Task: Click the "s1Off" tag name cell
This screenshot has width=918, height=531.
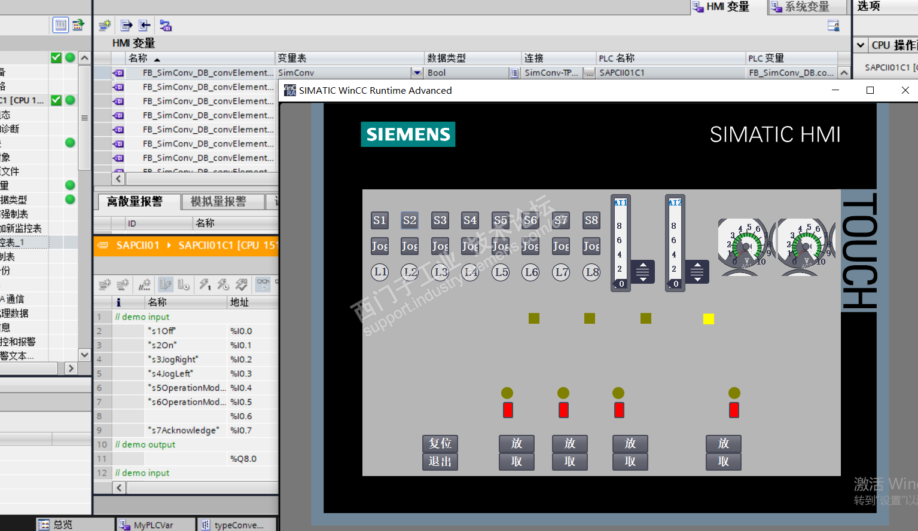Action: click(185, 331)
